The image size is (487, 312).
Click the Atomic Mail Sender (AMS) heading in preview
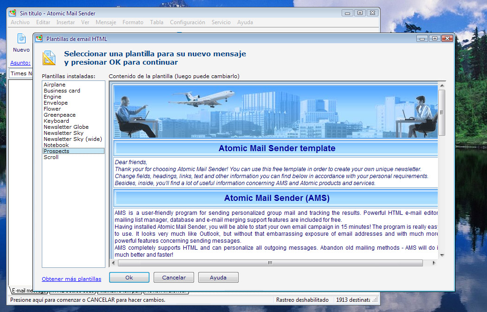[x=277, y=198]
